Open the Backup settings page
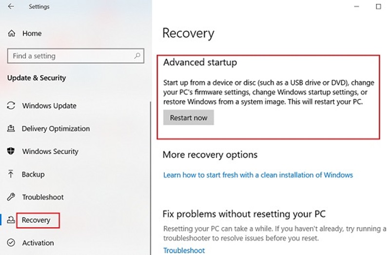This screenshot has height=255, width=390. 33,175
